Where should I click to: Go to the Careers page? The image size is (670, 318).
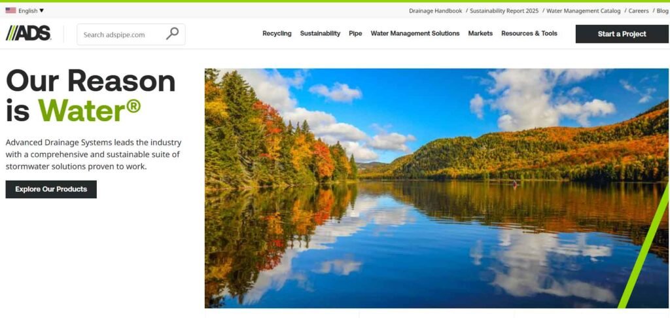point(639,11)
